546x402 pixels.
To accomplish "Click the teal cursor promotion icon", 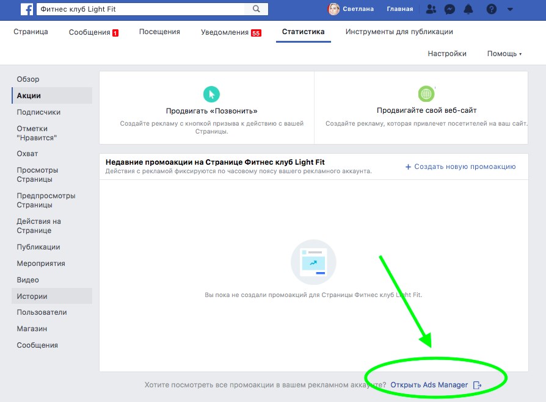I will click(x=211, y=94).
